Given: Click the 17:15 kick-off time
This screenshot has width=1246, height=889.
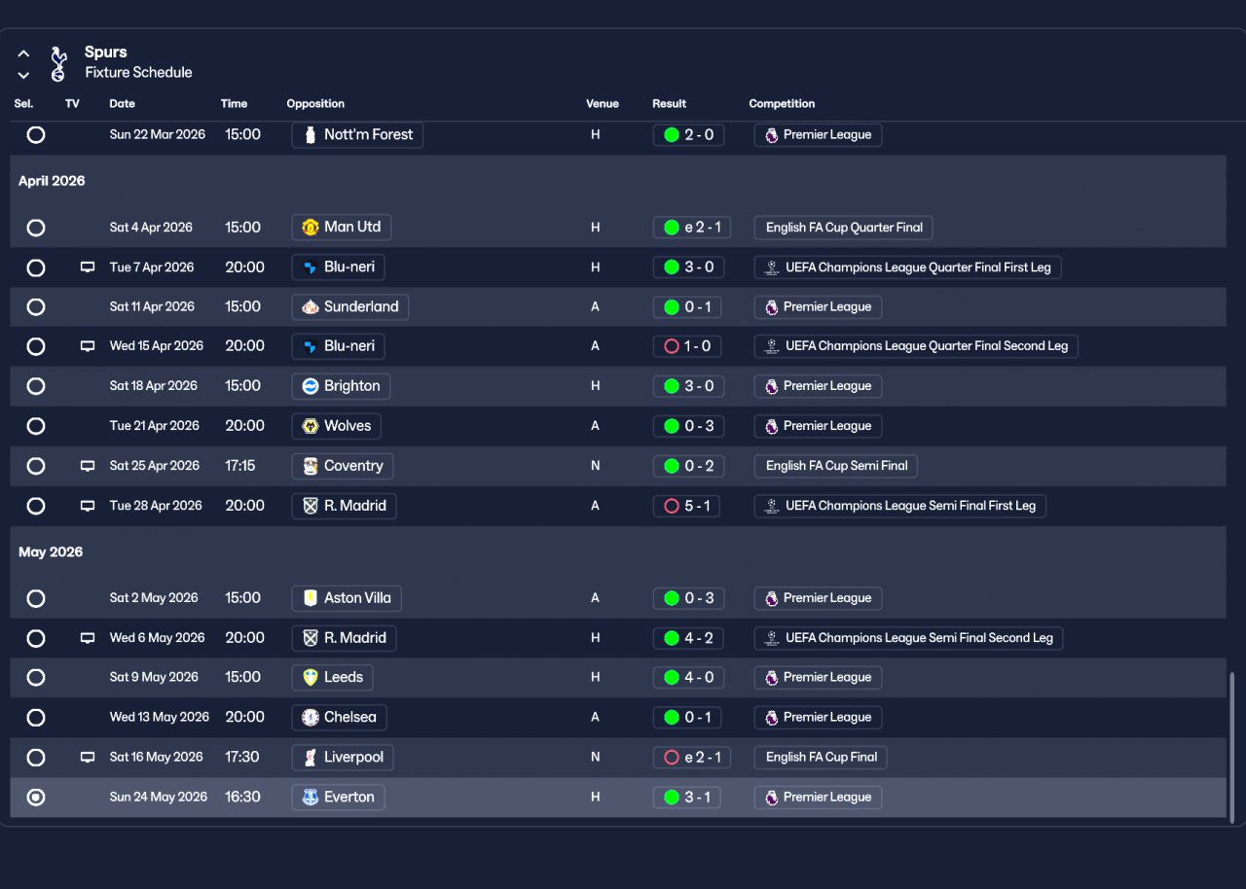Looking at the screenshot, I should [240, 466].
